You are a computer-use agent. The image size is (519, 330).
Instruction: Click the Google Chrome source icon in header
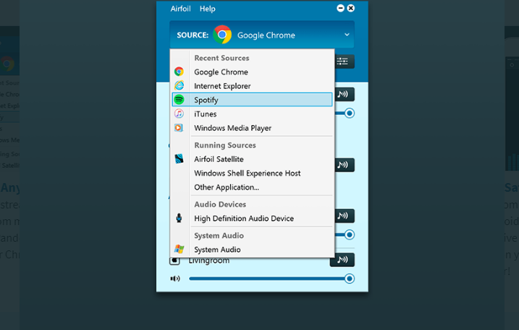(x=222, y=35)
